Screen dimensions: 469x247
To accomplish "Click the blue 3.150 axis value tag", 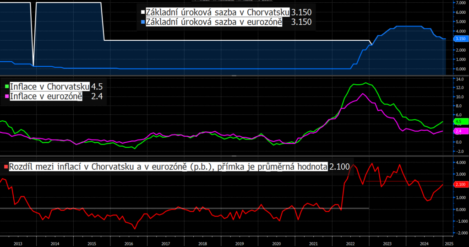I will pos(460,39).
